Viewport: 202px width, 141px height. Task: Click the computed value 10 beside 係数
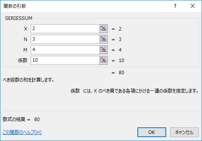pos(121,61)
